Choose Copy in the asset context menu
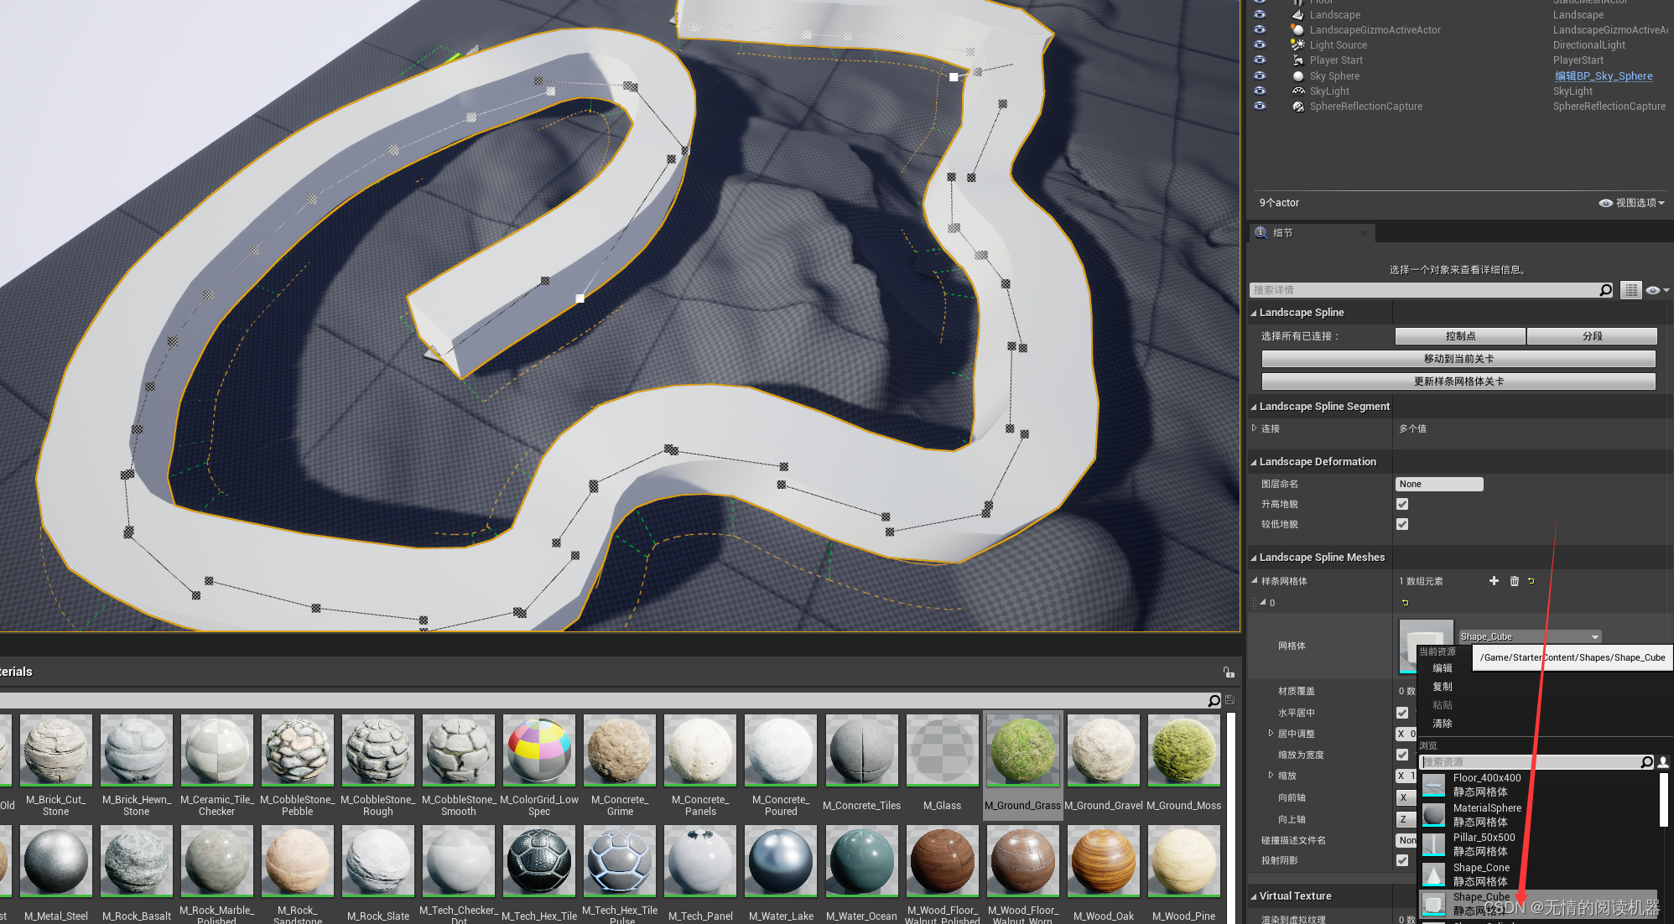Viewport: 1674px width, 924px height. tap(1443, 687)
